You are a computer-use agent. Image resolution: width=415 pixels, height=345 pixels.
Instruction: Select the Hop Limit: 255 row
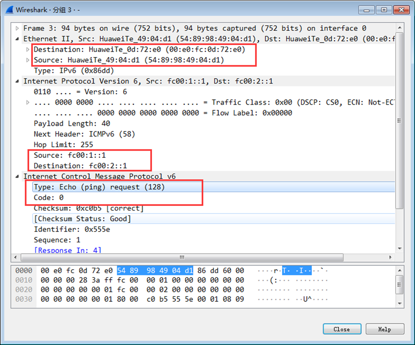tap(63, 145)
